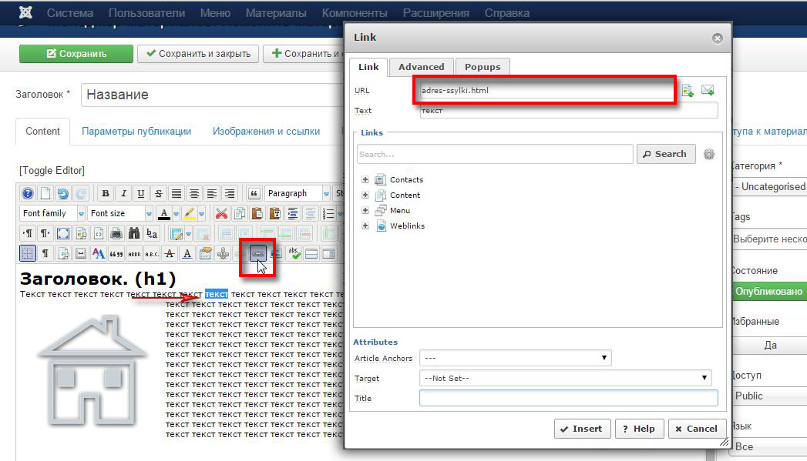Viewport: 807px width, 461px height.
Task: Click the green Сохранить button
Action: [75, 54]
